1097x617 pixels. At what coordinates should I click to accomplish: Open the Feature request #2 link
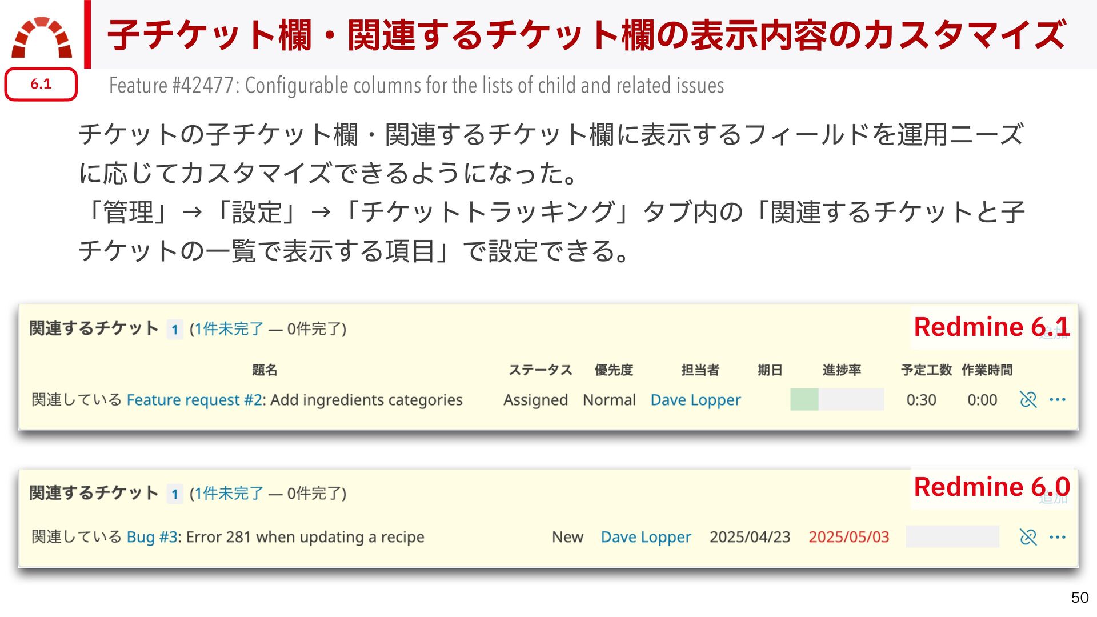coord(194,400)
